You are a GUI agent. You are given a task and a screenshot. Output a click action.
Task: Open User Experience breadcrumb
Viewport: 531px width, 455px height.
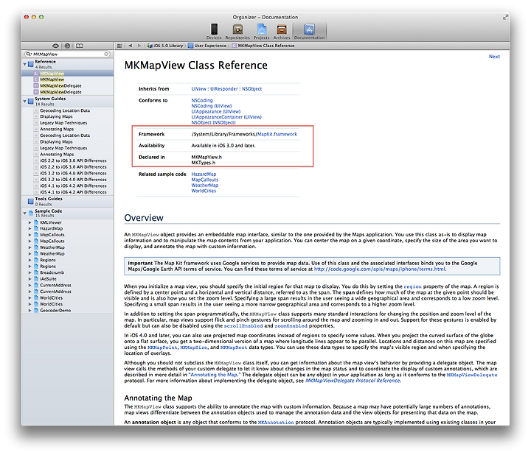(x=207, y=46)
